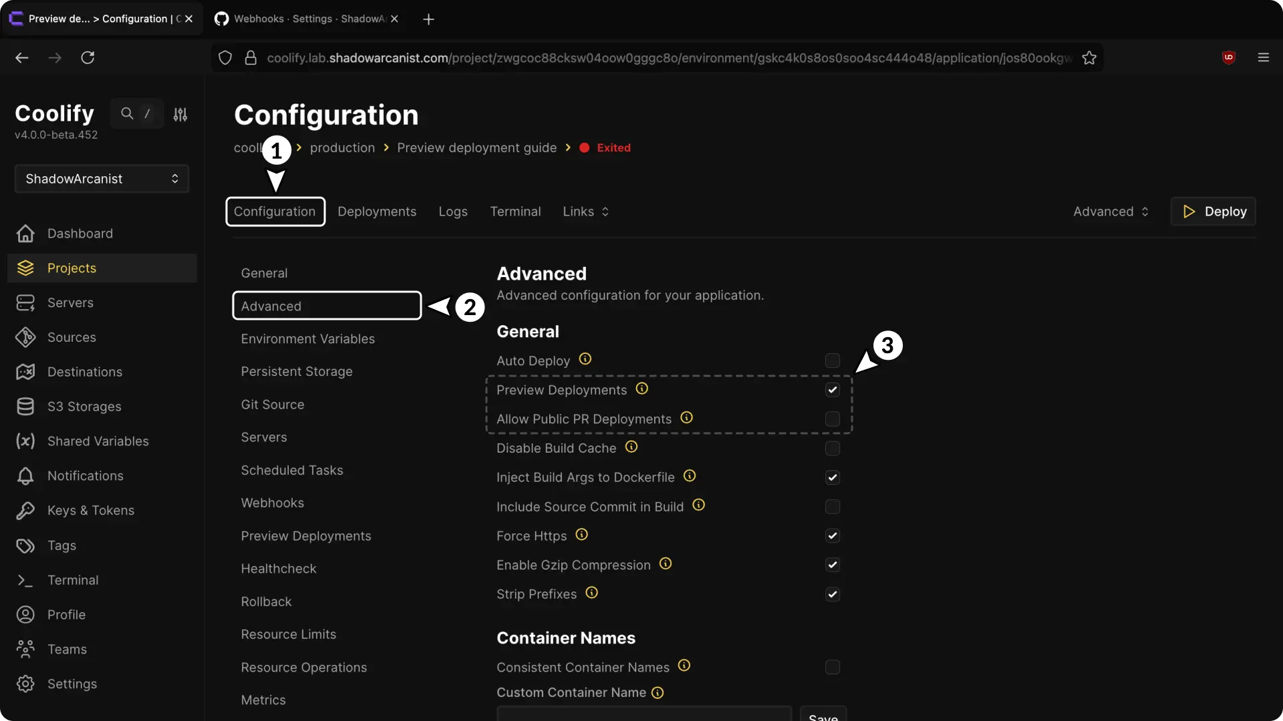Click the Sources git icon
The height and width of the screenshot is (721, 1283).
[25, 338]
